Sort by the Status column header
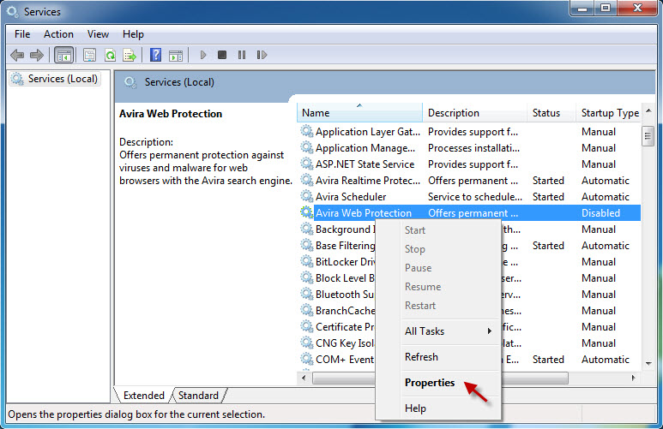Image resolution: width=663 pixels, height=429 pixels. [x=551, y=113]
